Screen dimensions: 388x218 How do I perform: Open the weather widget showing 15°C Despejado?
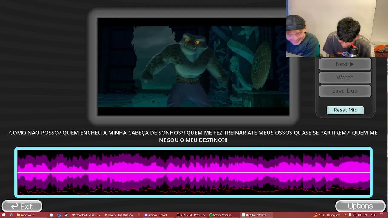327,215
